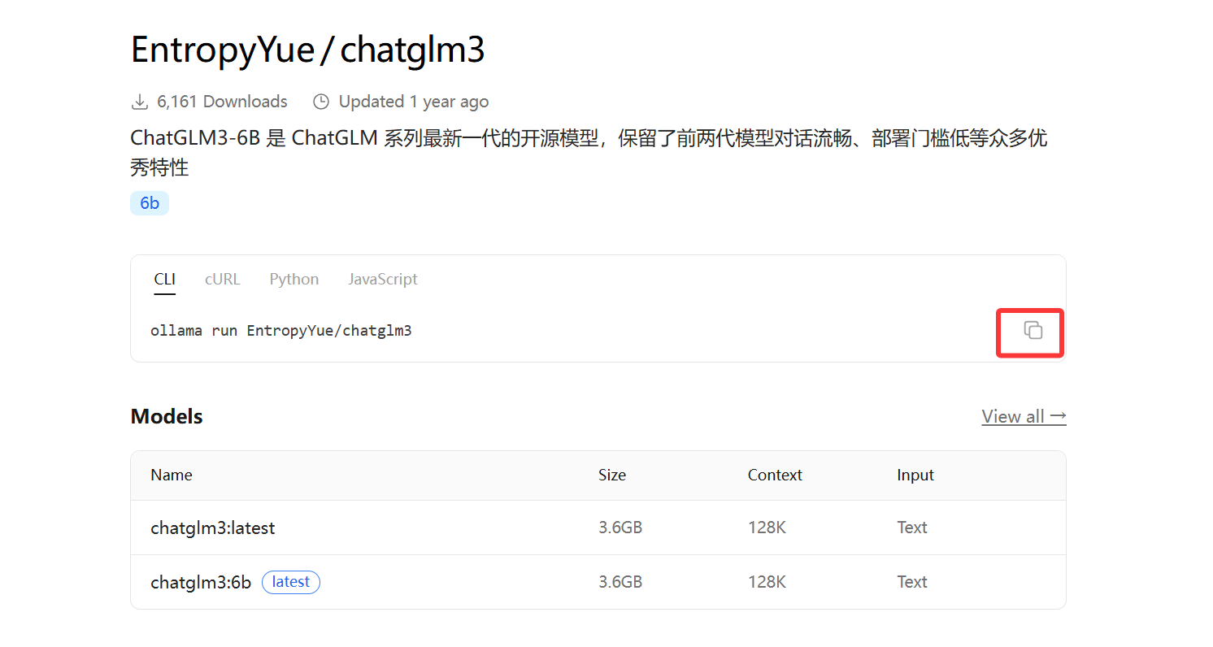
Task: Click the EntropyYue / chatglm3 page title
Action: coord(307,50)
